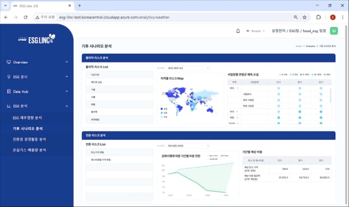Click the browser address bar URL

click(x=114, y=17)
